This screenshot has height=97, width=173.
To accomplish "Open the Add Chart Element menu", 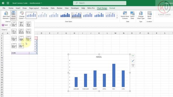I will click(6, 15).
